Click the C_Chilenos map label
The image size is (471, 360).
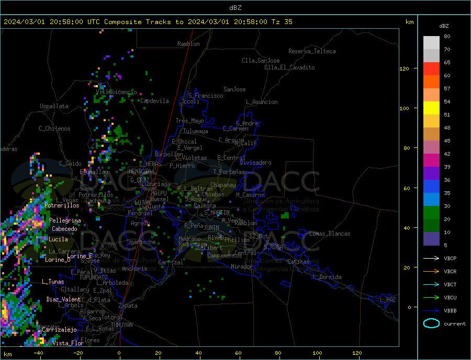pos(54,129)
